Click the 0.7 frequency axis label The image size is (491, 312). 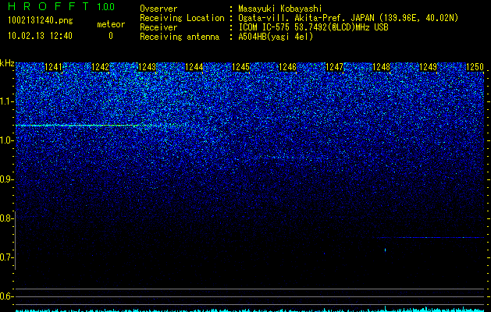[x=6, y=257]
